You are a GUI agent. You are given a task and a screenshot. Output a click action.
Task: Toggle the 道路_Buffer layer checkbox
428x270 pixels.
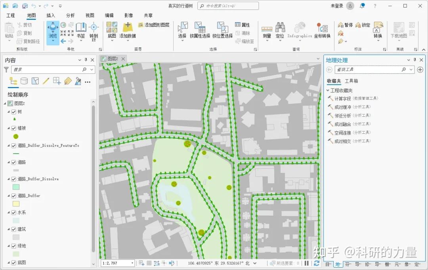[13, 196]
